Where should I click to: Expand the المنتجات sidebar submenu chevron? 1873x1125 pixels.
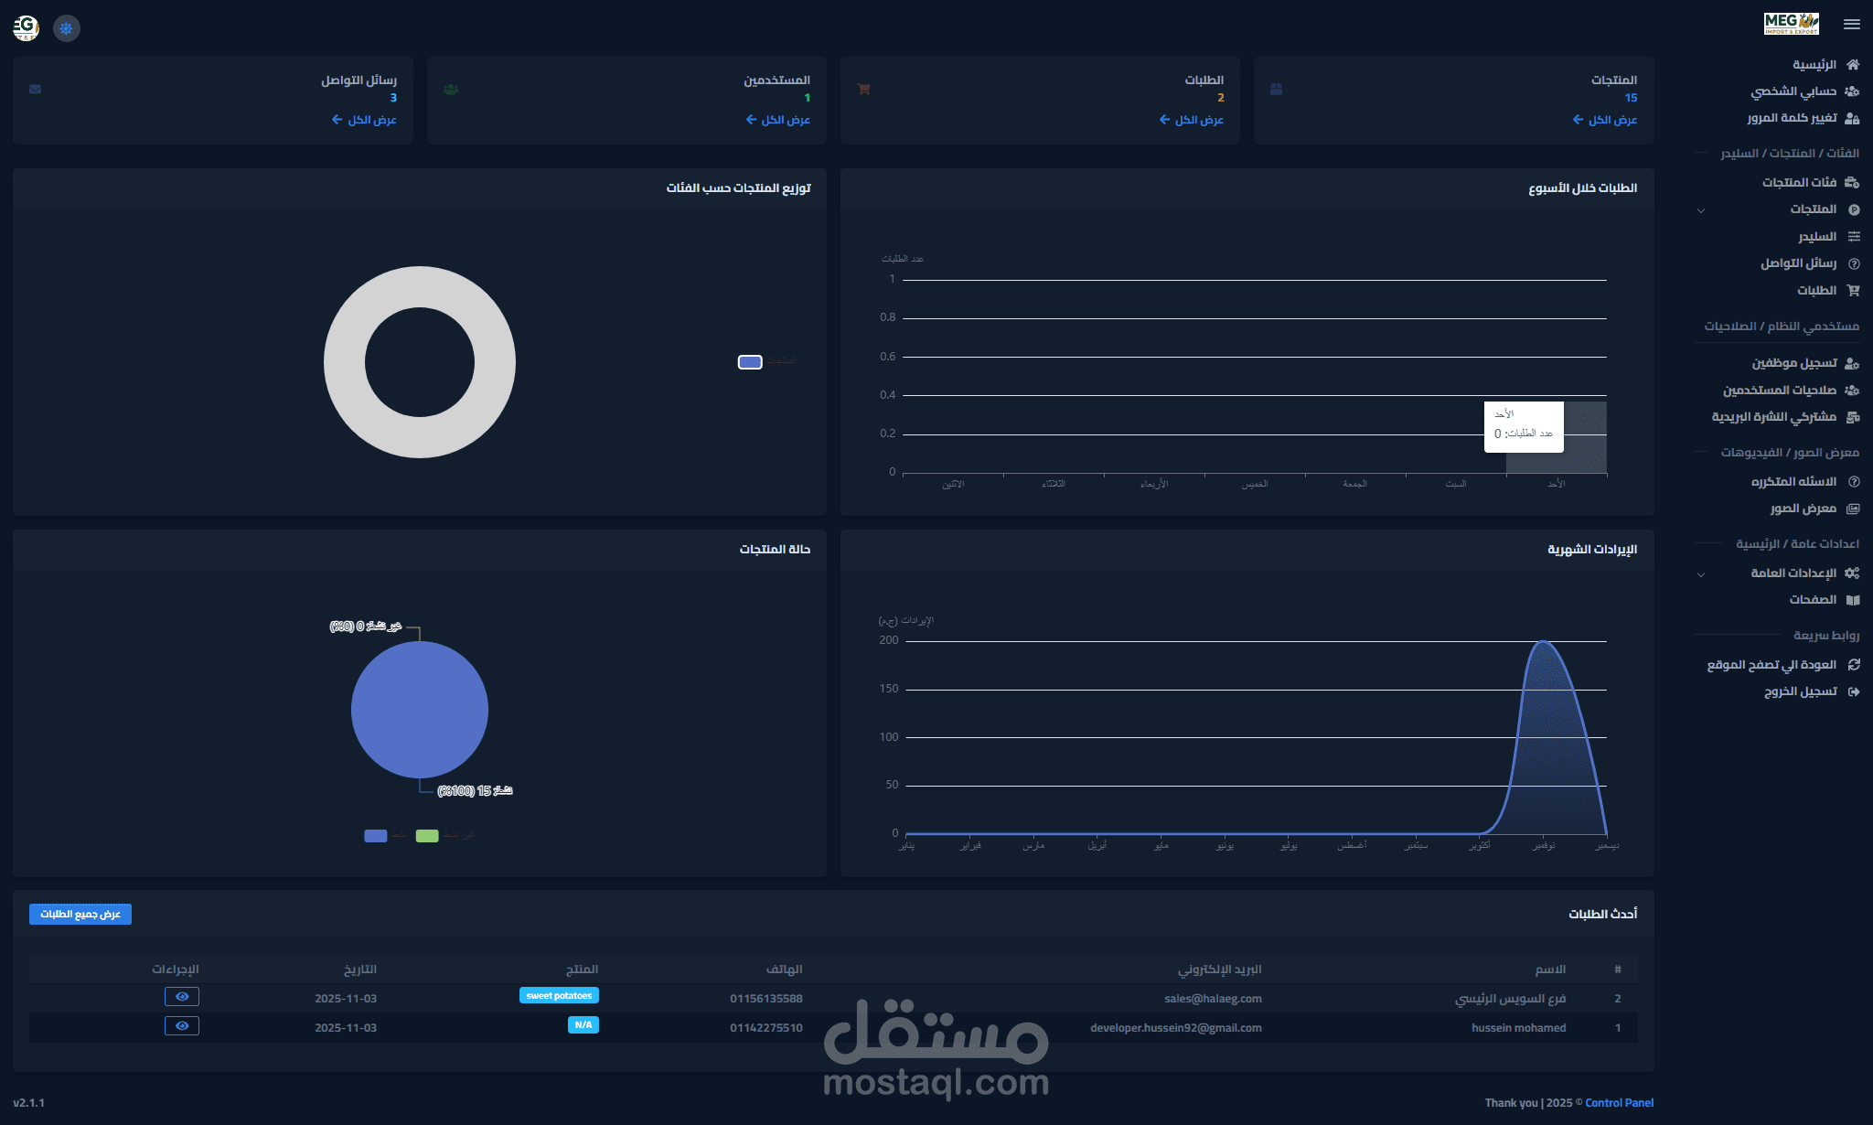point(1701,210)
